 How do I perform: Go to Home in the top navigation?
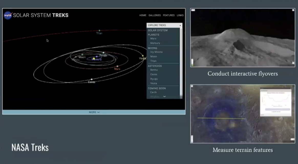143,15
